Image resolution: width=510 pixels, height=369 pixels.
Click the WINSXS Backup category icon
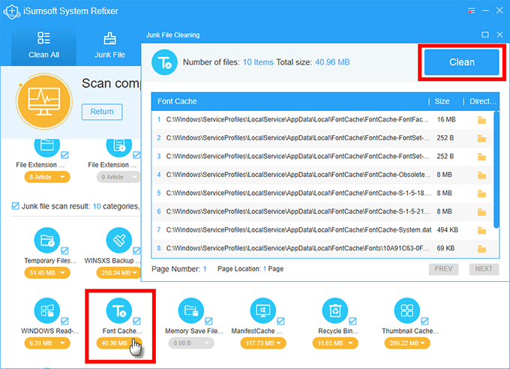pos(119,240)
